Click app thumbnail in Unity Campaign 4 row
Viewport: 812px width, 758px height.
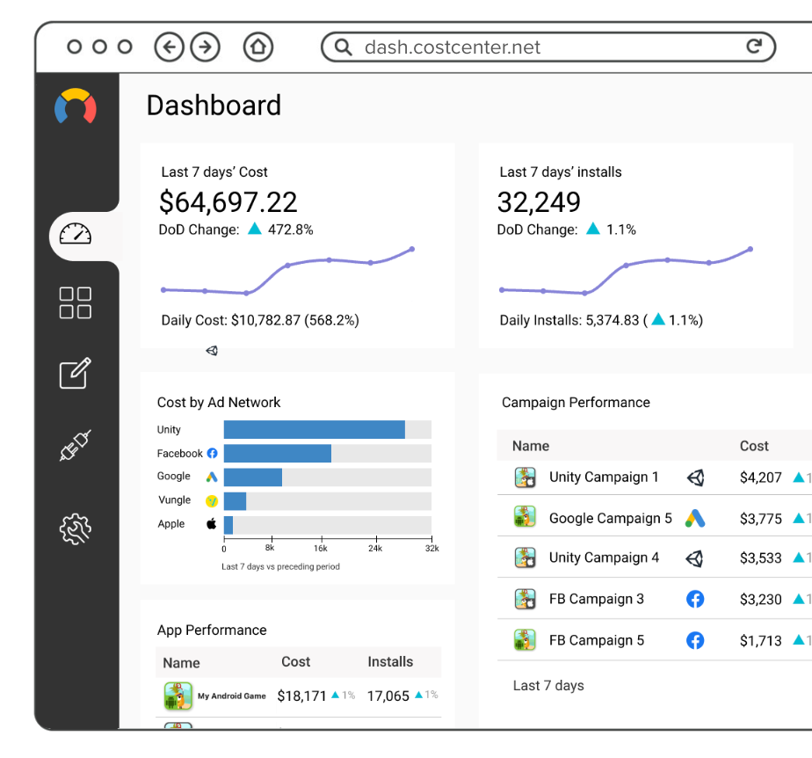click(x=526, y=558)
